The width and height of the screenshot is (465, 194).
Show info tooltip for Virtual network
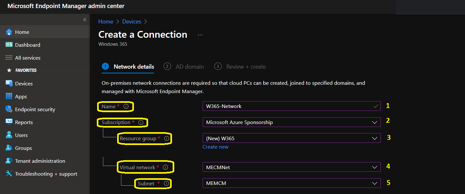[x=166, y=167]
